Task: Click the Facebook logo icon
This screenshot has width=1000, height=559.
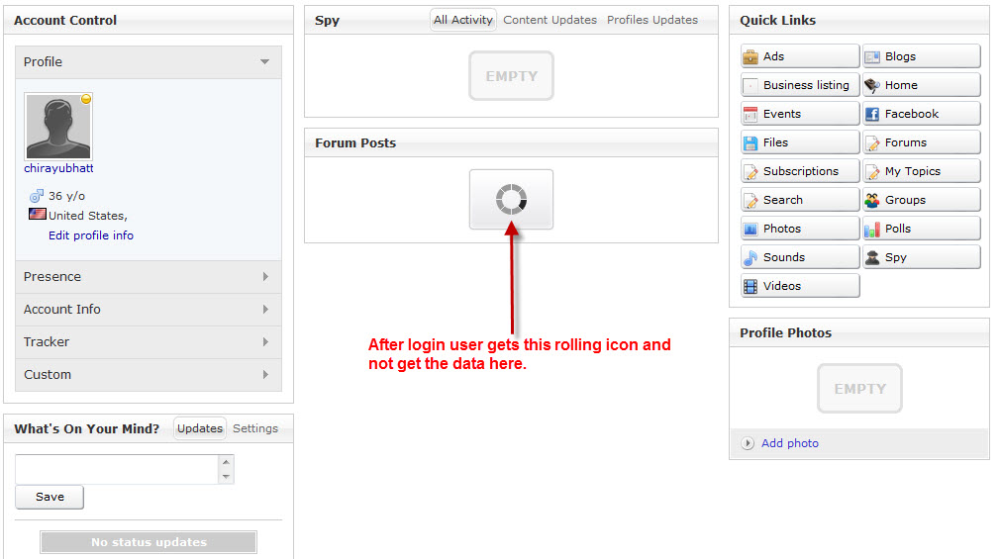Action: click(x=872, y=114)
